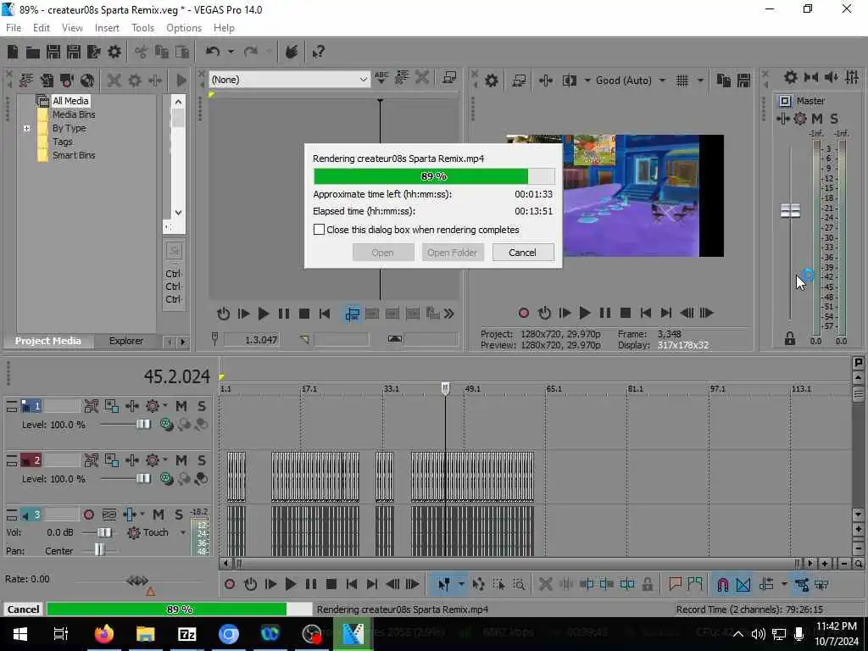Viewport: 868px width, 651px height.
Task: Open the Tools menu
Action: (x=142, y=28)
